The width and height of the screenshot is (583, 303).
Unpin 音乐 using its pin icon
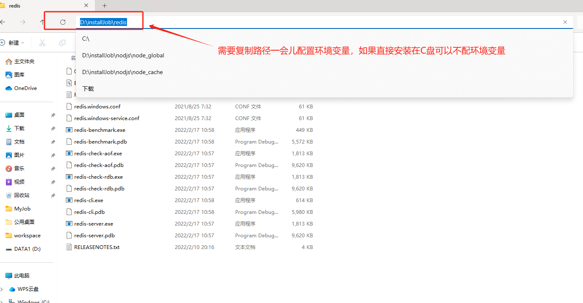point(53,169)
